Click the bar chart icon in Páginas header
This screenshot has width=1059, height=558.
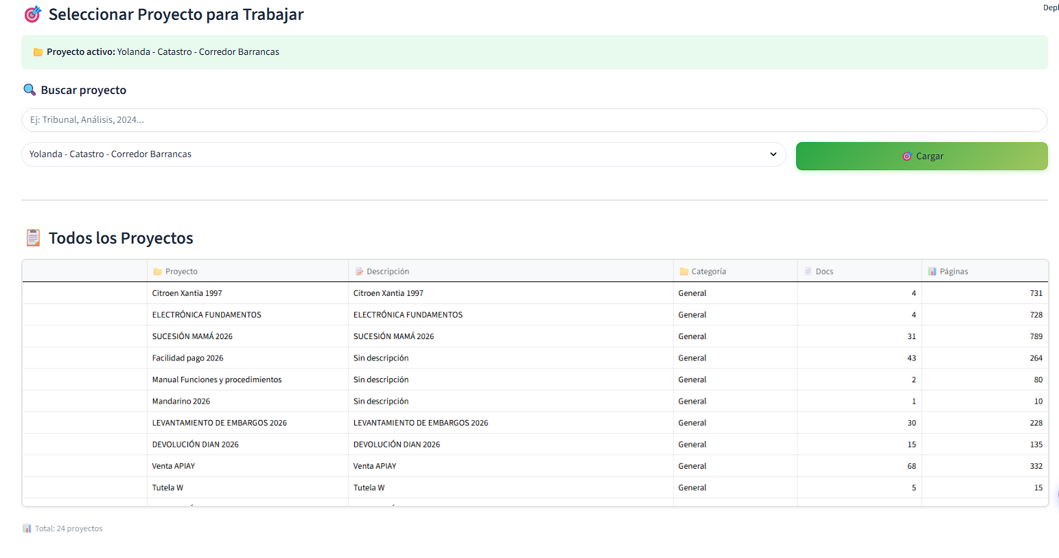click(x=932, y=272)
